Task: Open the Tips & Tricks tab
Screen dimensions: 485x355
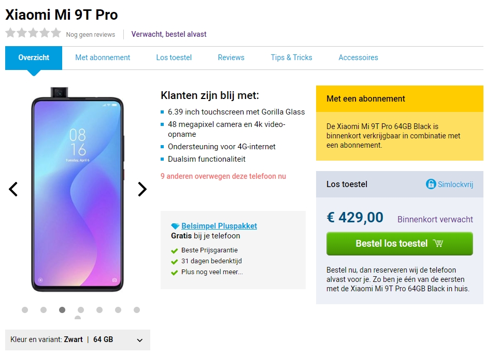Action: [x=291, y=58]
